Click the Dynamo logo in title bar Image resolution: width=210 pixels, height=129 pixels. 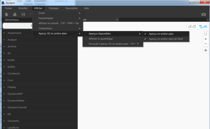(x=3, y=3)
